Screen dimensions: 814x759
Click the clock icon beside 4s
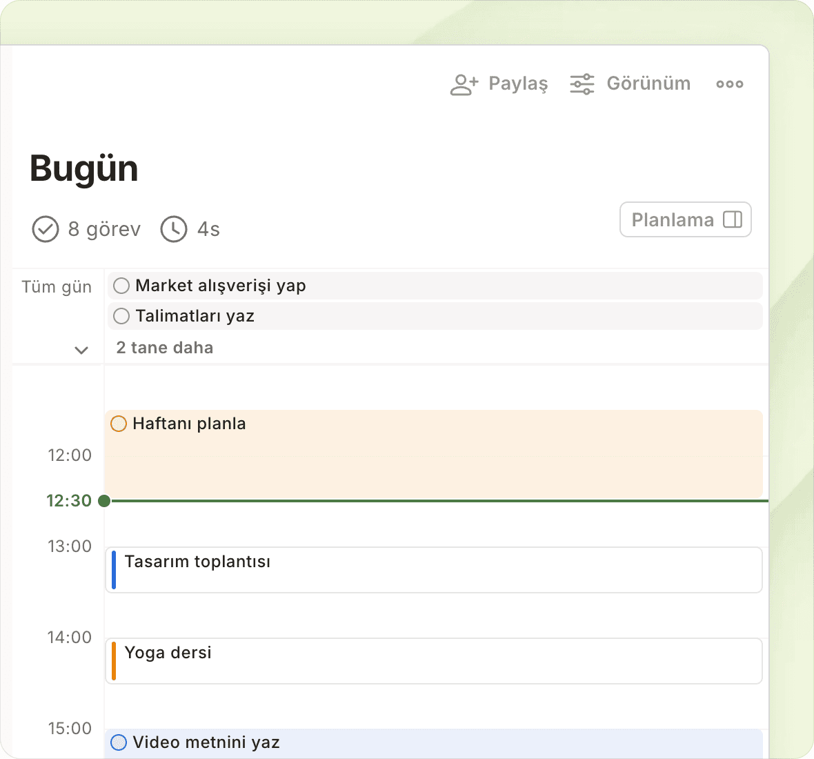tap(174, 229)
